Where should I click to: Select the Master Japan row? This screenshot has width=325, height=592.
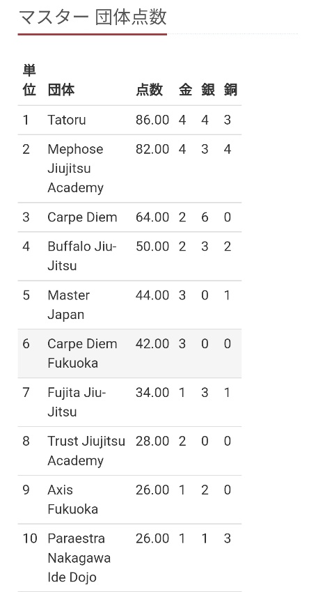coord(129,304)
